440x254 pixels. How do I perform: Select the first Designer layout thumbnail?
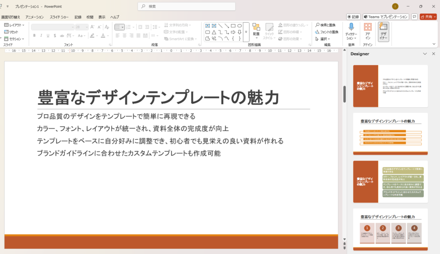(x=390, y=86)
